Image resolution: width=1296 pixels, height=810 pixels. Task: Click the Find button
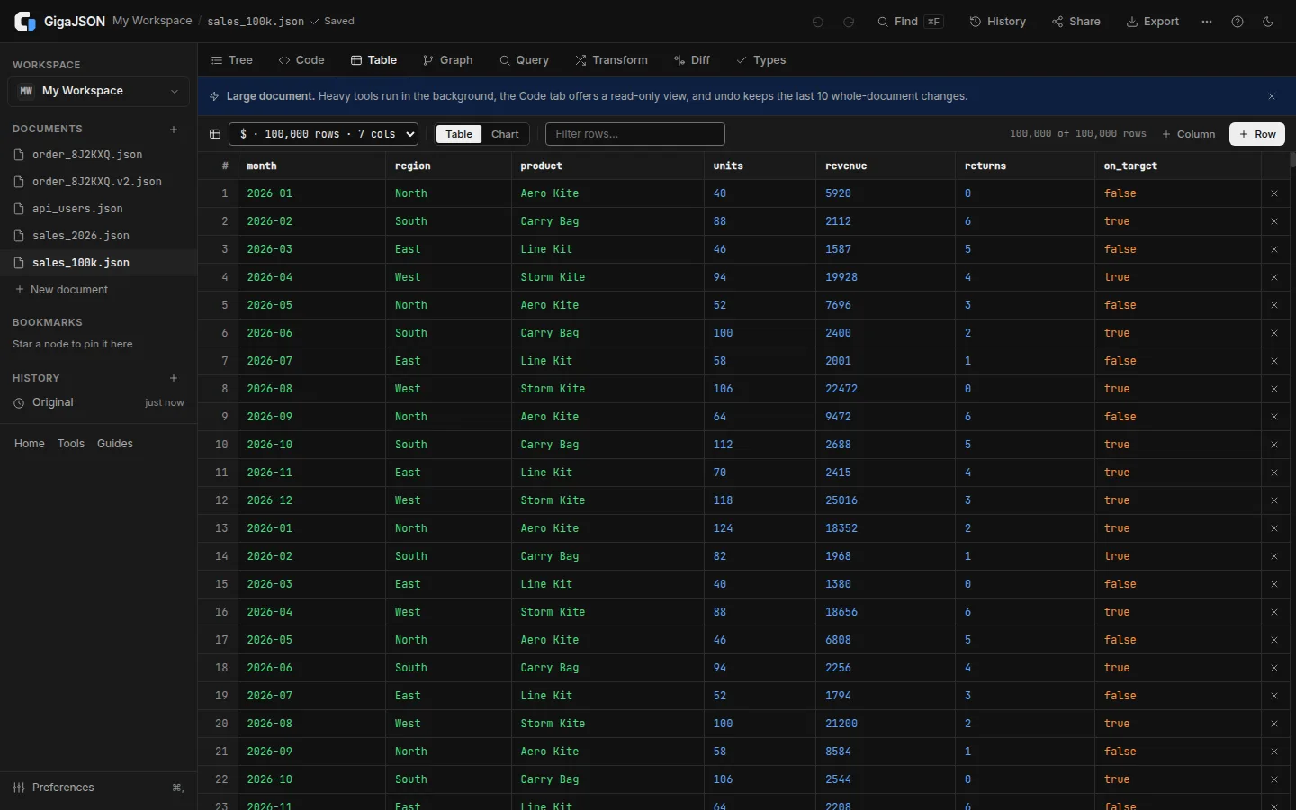pyautogui.click(x=911, y=22)
